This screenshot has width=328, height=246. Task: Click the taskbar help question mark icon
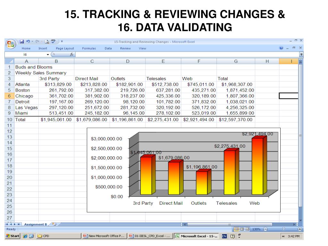click(233, 236)
